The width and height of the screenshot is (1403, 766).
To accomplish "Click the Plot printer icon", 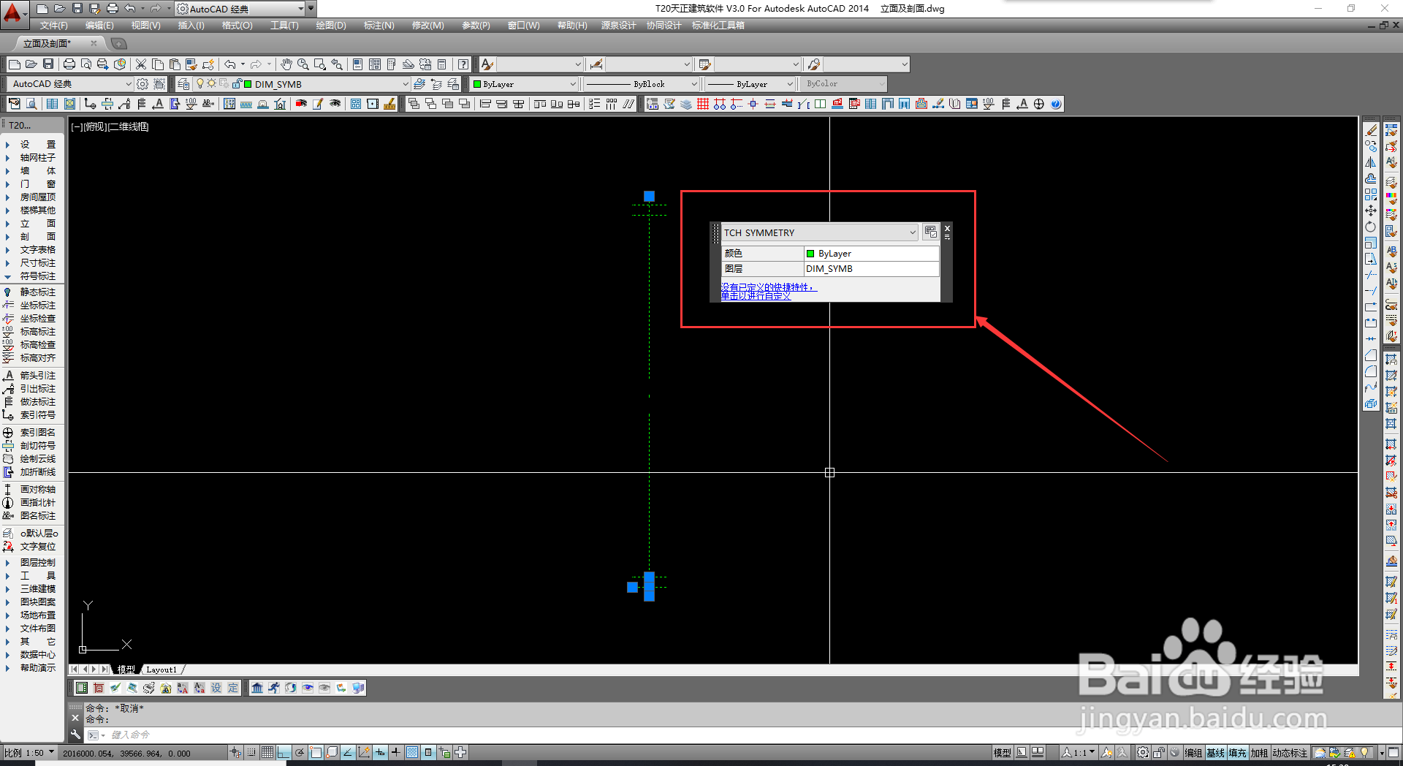I will (69, 64).
